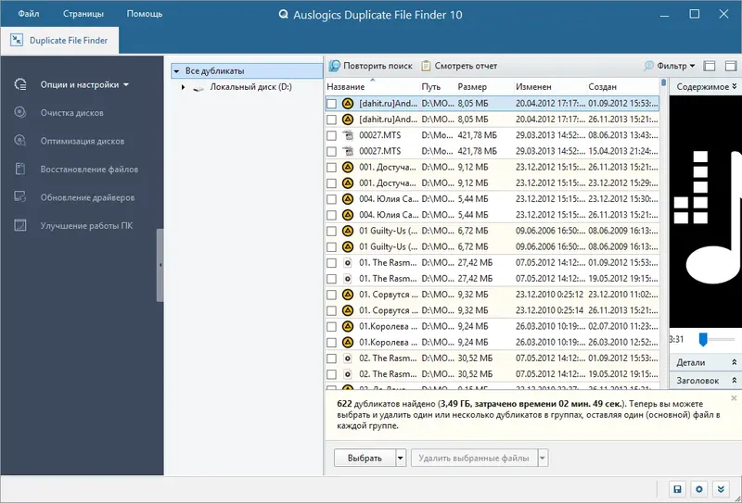Collapse the Все дубликаты tree node
The height and width of the screenshot is (503, 742).
(176, 71)
